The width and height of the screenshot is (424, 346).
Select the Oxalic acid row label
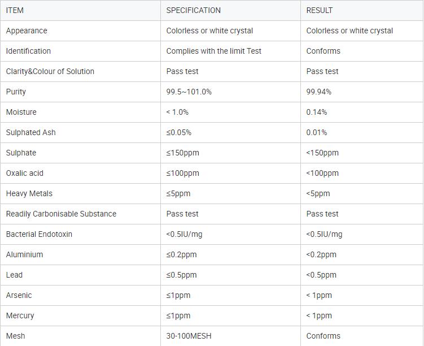tap(25, 173)
